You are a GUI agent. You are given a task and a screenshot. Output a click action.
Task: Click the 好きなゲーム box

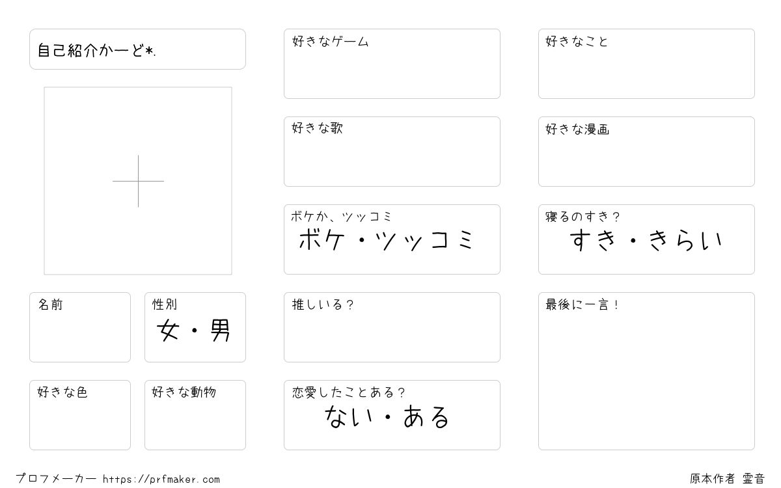(x=392, y=64)
